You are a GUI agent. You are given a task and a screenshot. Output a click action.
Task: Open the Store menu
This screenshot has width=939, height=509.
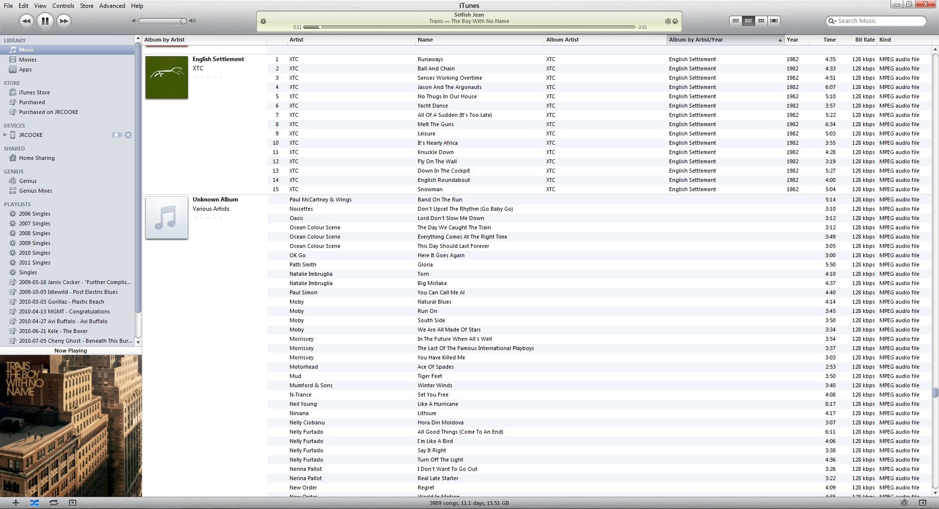point(87,5)
